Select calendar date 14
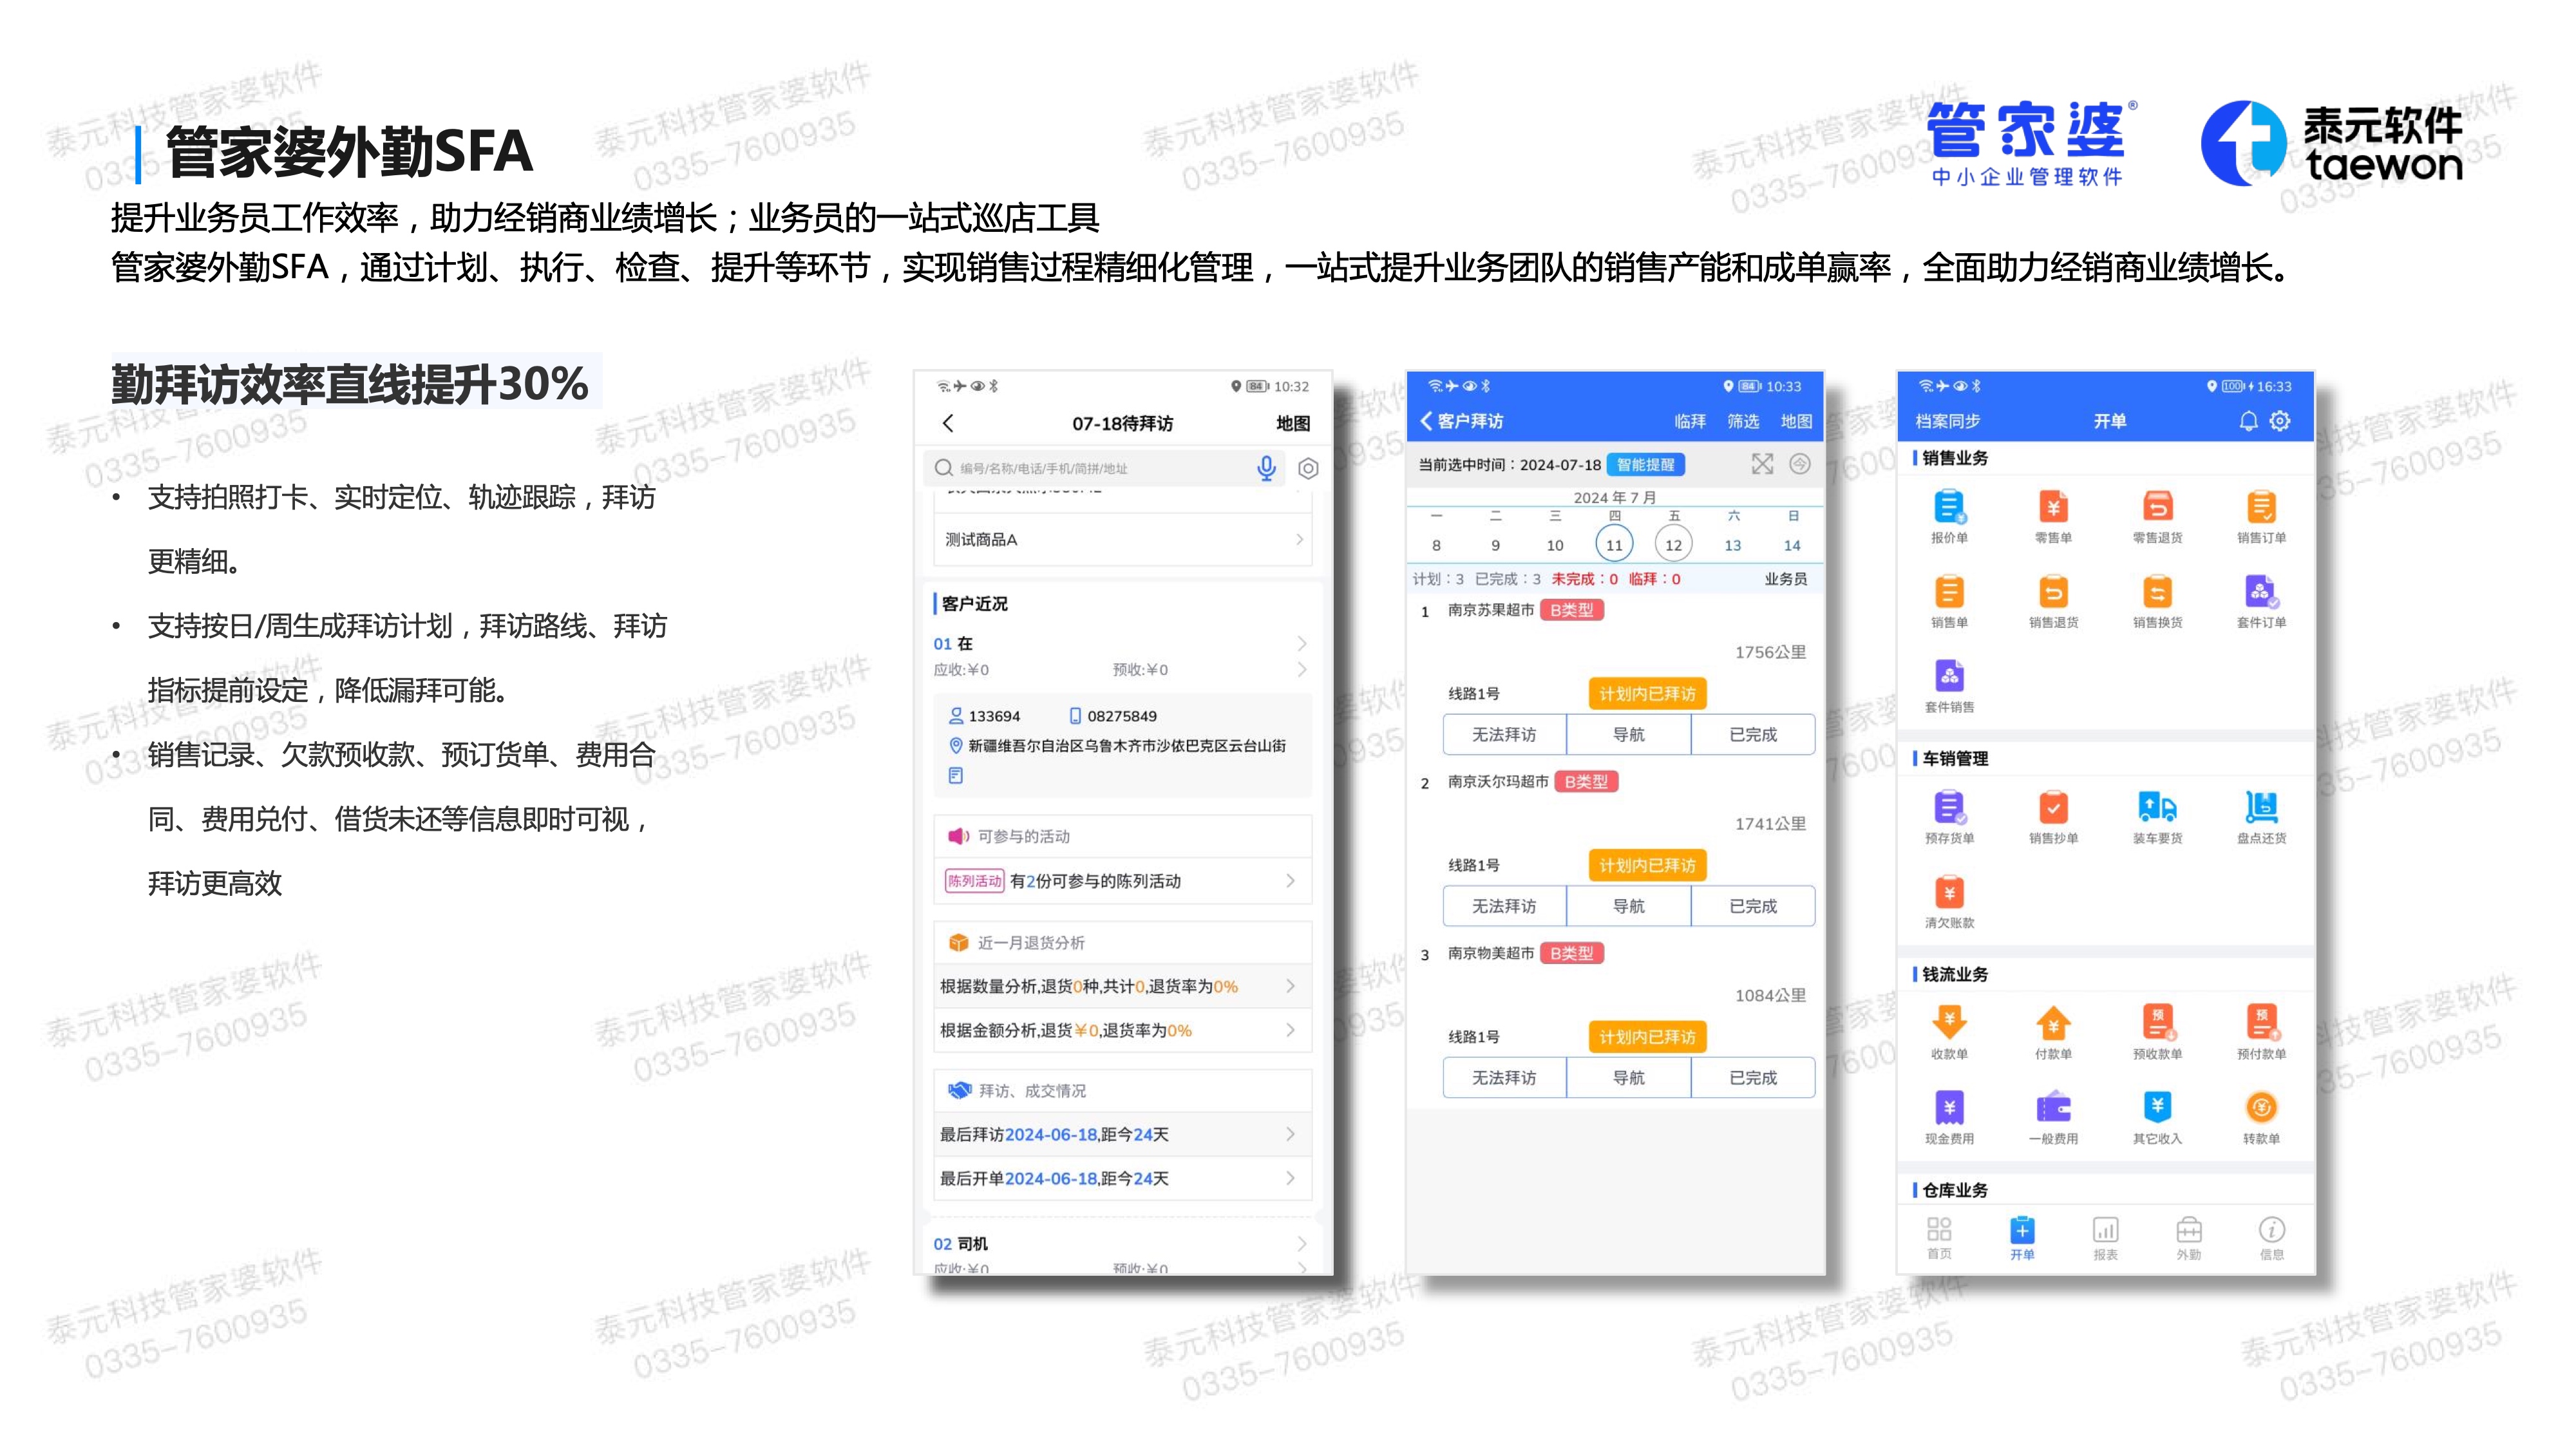2576x1449 pixels. click(1792, 546)
